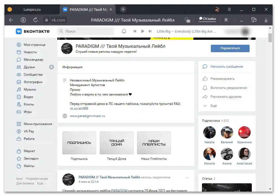Viewport: 277px width, 196px height.
Task: Click the vk.com address text
Action: pyautogui.click(x=58, y=20)
